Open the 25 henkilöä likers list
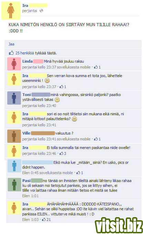Viewport: 143px width, 234px height. pyautogui.click(x=25, y=53)
